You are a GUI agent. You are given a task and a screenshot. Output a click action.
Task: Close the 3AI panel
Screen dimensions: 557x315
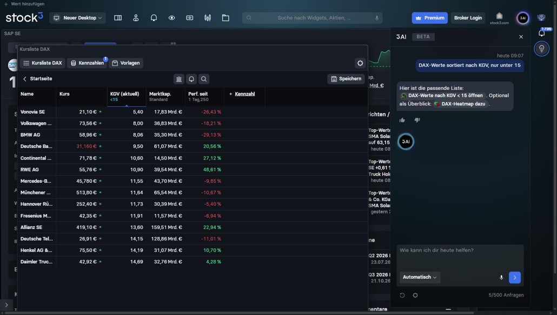521,37
